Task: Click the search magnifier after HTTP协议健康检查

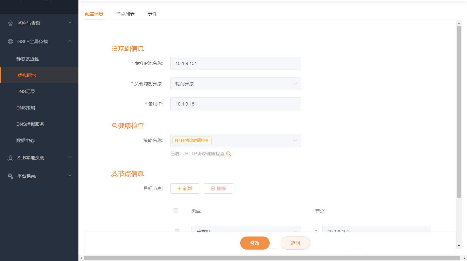Action: (x=229, y=154)
